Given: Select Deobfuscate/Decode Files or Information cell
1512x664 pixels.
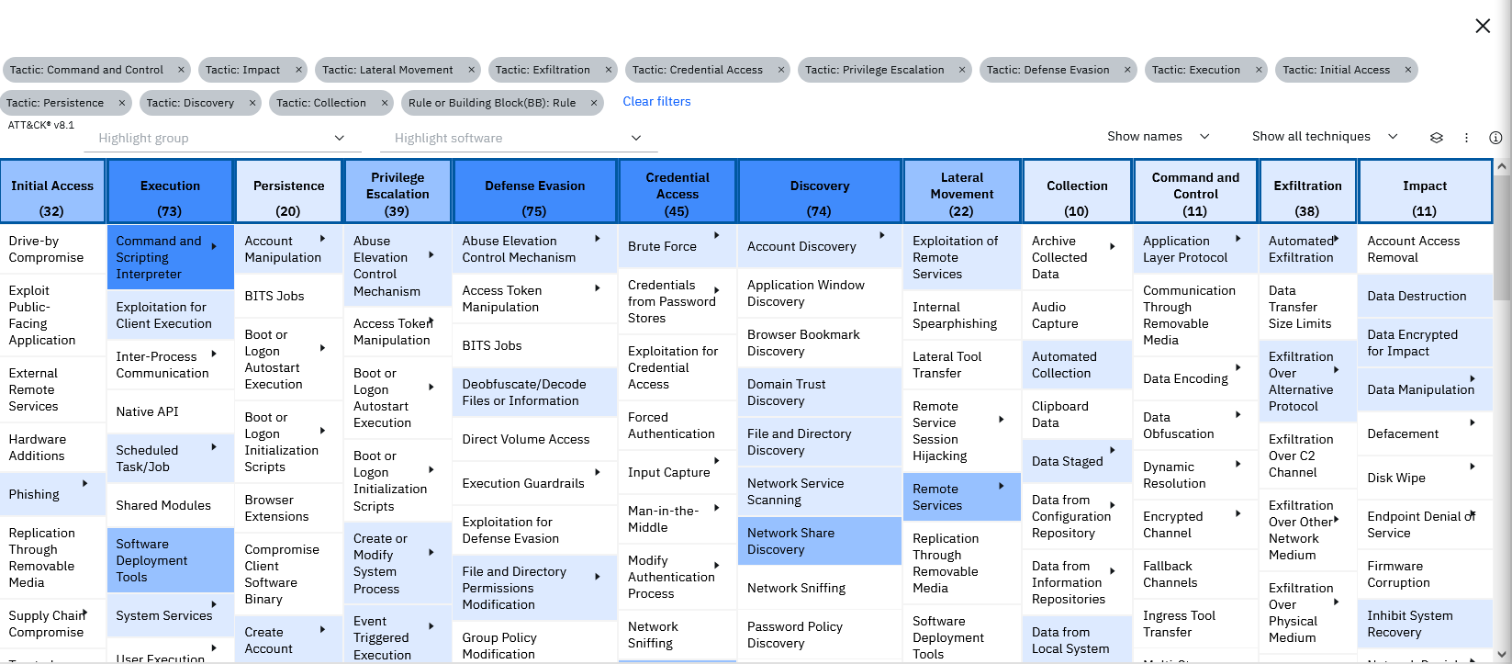Looking at the screenshot, I should [x=535, y=392].
